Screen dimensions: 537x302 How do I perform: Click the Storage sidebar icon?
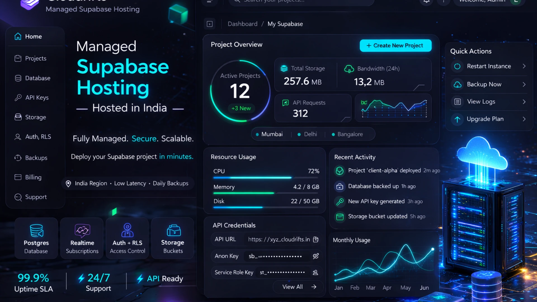(x=18, y=117)
